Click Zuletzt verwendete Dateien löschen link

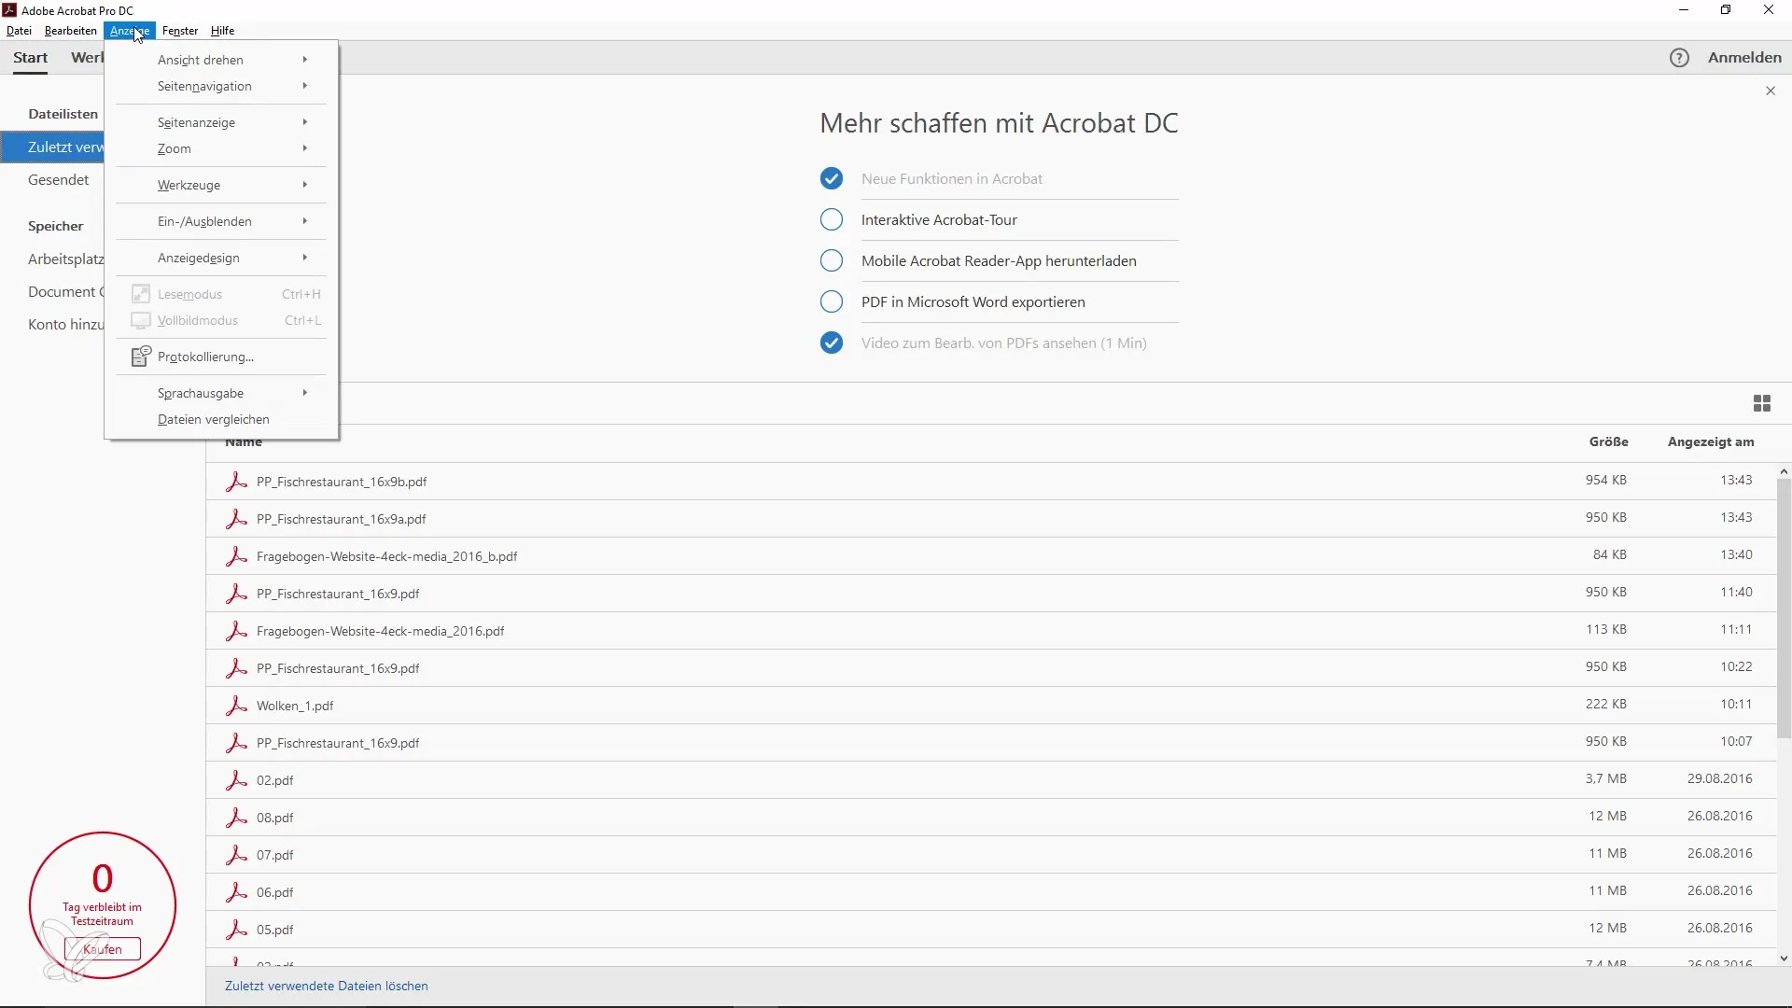click(x=326, y=986)
